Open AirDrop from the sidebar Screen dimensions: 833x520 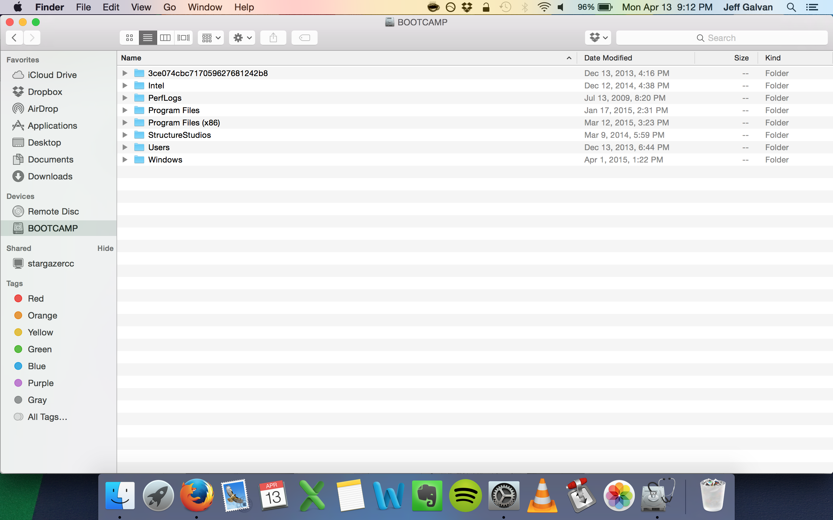pos(43,109)
